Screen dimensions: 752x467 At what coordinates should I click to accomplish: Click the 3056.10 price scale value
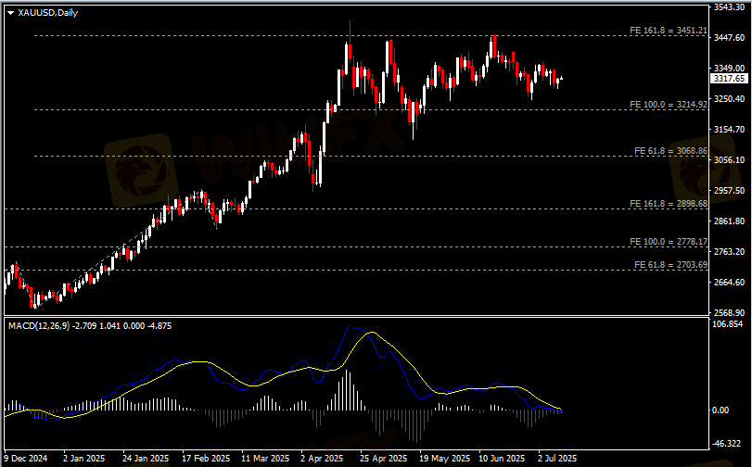[729, 160]
